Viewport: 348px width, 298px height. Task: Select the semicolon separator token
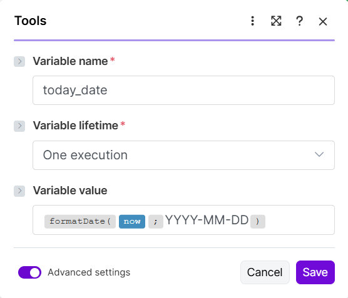pyautogui.click(x=156, y=221)
